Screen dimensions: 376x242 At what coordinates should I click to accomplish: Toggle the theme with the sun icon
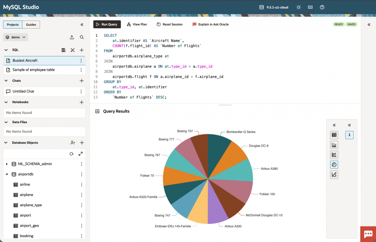[x=298, y=7]
